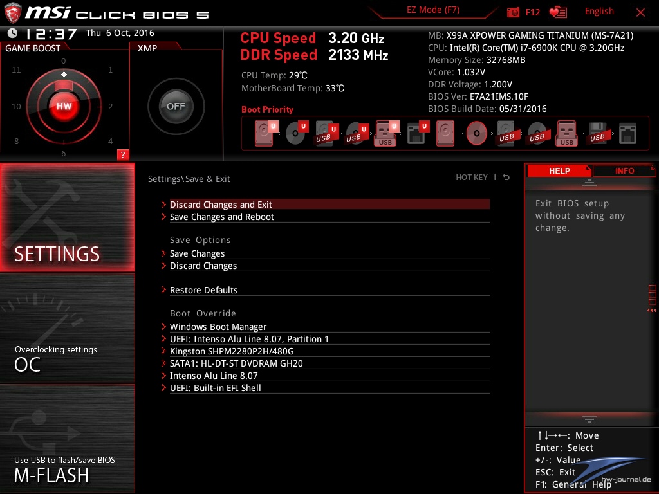Image resolution: width=659 pixels, height=494 pixels.
Task: Click the chevron beside Windows Boot Manager
Action: (163, 326)
